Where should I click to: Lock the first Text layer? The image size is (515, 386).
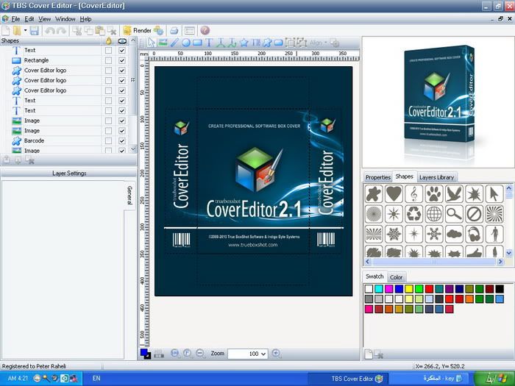108,51
